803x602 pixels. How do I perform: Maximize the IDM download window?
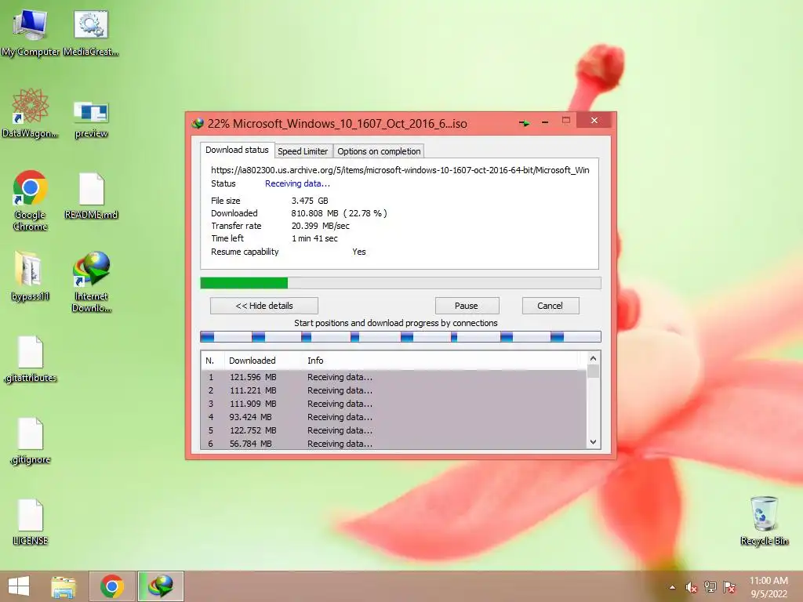[566, 121]
